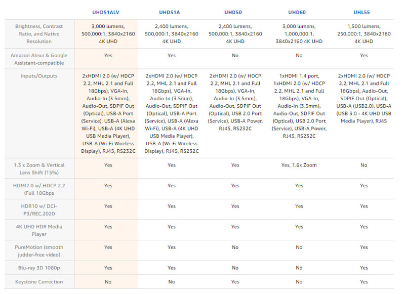Open the UHD60 product link

[299, 11]
